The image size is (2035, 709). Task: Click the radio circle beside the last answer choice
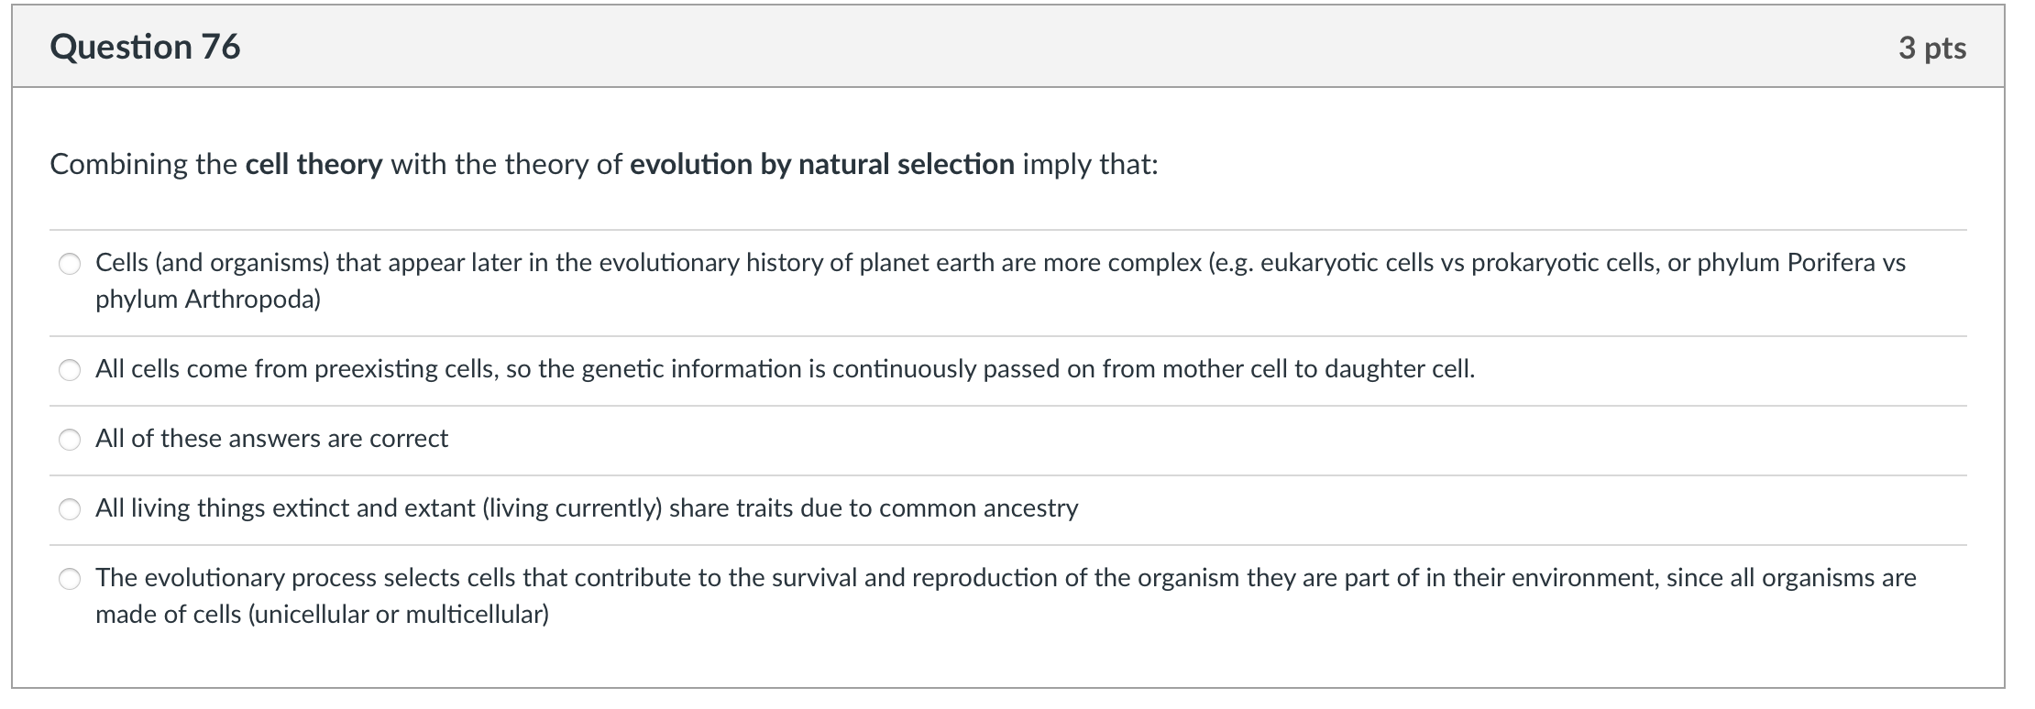click(x=70, y=577)
